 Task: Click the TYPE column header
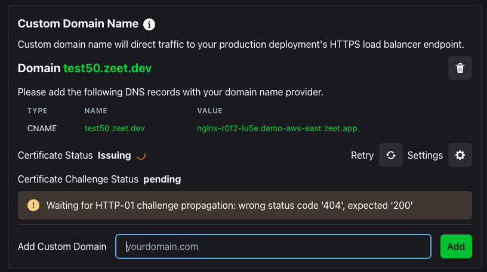(37, 111)
